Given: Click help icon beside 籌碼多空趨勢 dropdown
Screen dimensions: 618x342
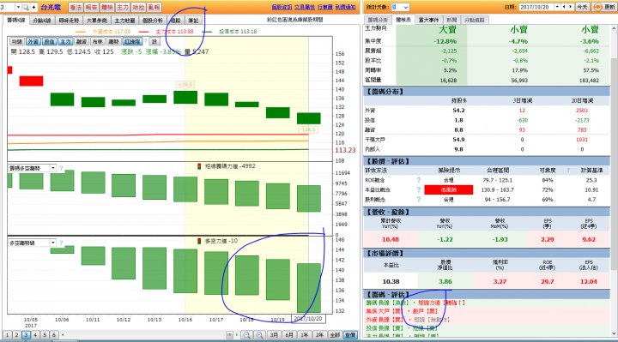Looking at the screenshot, I should coord(61,168).
